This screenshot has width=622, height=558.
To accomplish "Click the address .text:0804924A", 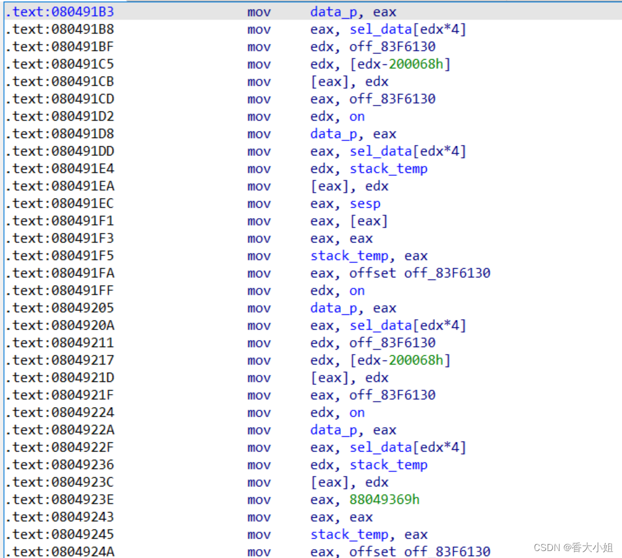I will tap(60, 552).
